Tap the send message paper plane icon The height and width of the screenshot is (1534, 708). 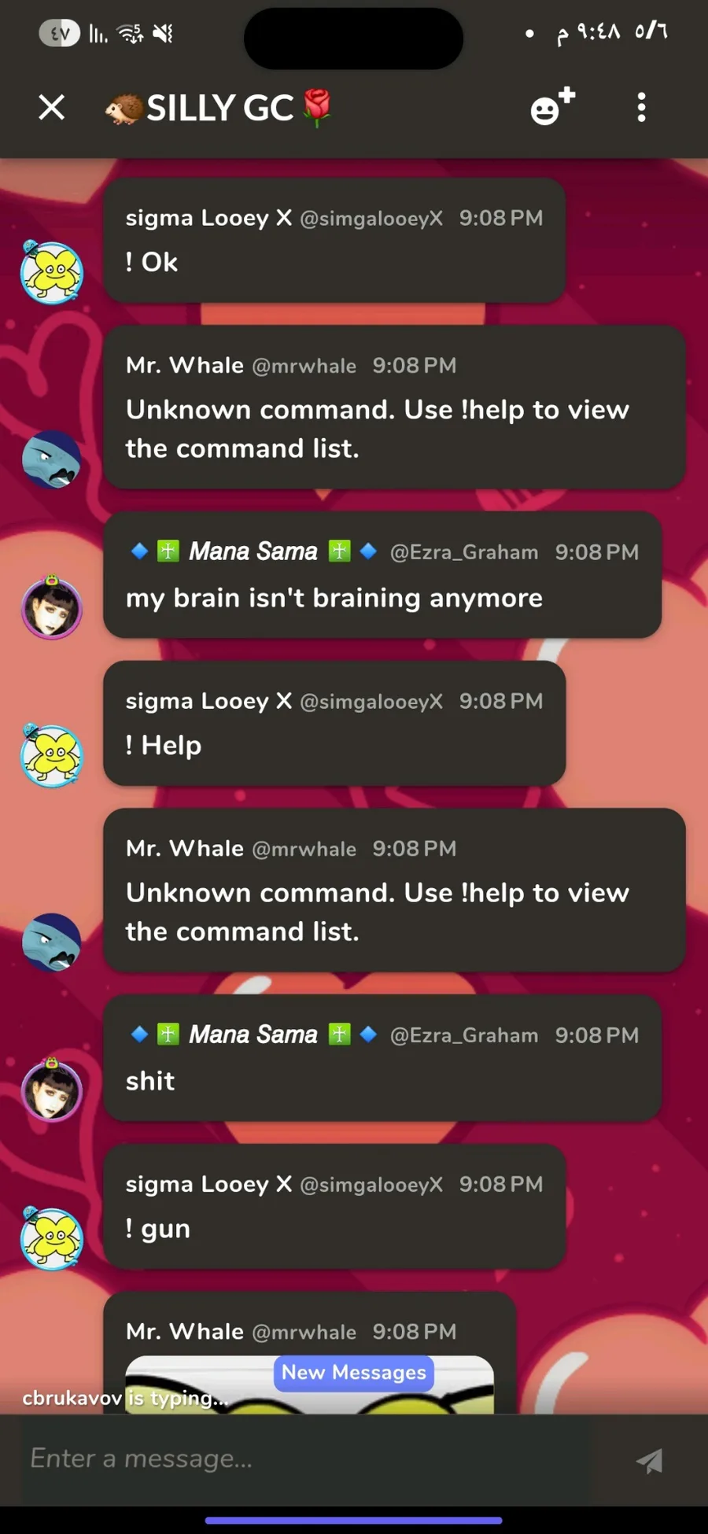650,1461
